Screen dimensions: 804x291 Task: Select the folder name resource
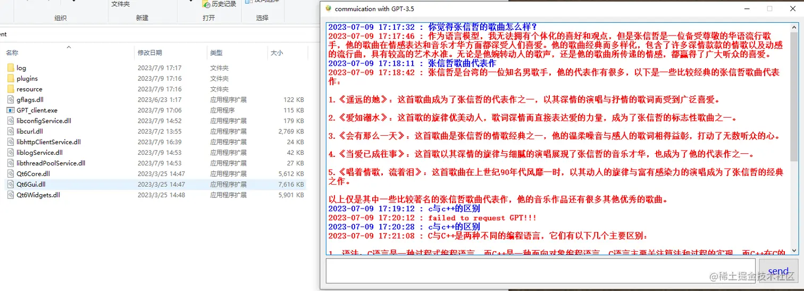29,89
